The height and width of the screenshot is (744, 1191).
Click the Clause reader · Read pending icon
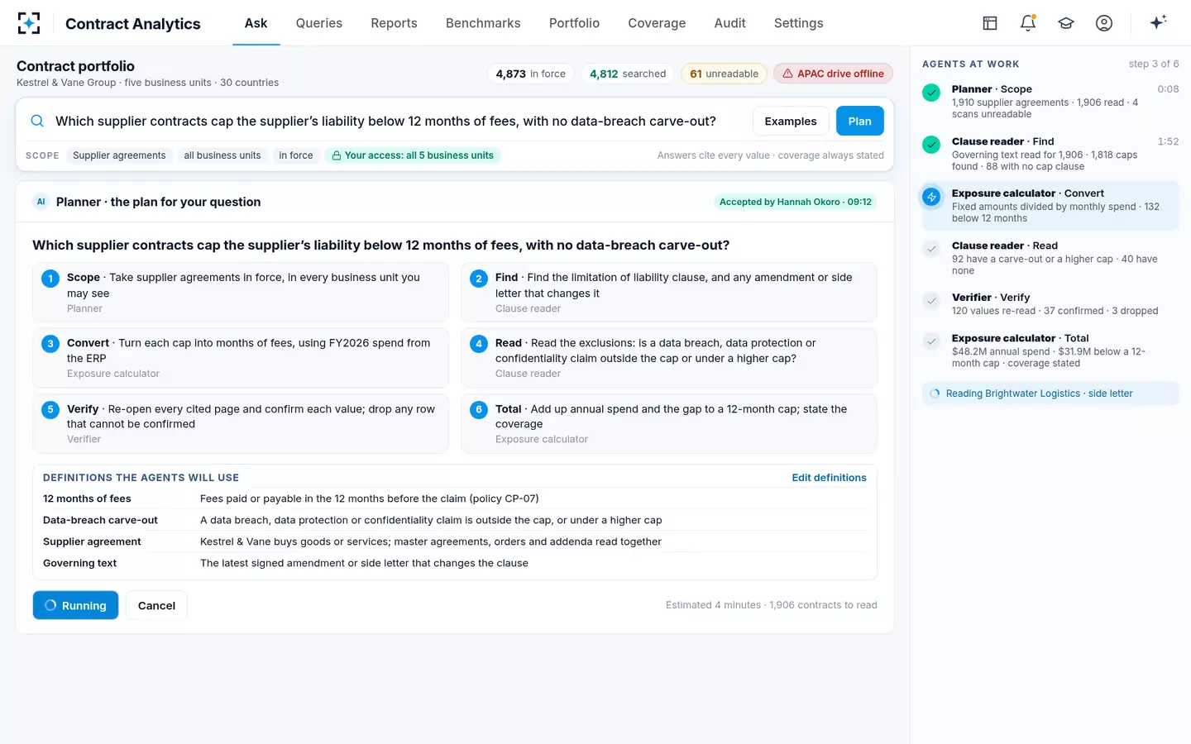[931, 249]
